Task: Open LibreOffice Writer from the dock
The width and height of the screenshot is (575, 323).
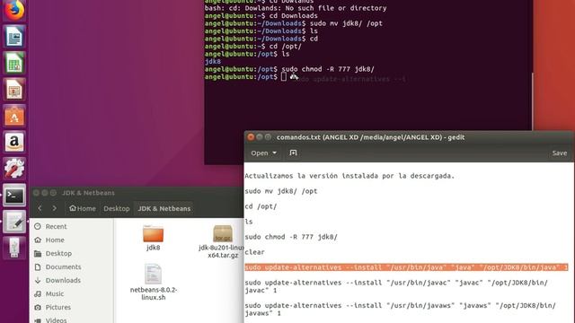Action: coord(14,37)
